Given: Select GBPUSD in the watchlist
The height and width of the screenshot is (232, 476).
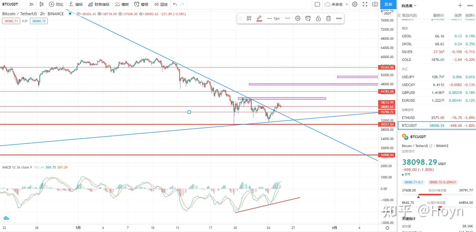Looking at the screenshot, I should [437, 93].
